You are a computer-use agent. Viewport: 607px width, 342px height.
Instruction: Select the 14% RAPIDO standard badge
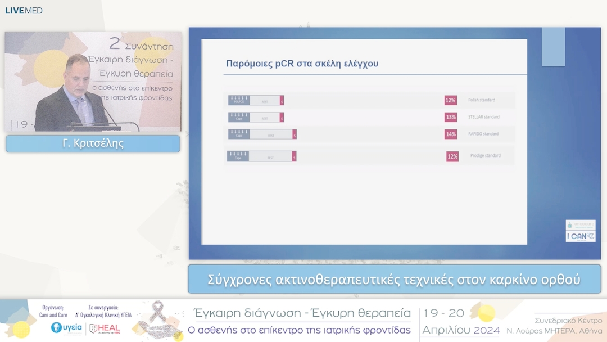450,134
